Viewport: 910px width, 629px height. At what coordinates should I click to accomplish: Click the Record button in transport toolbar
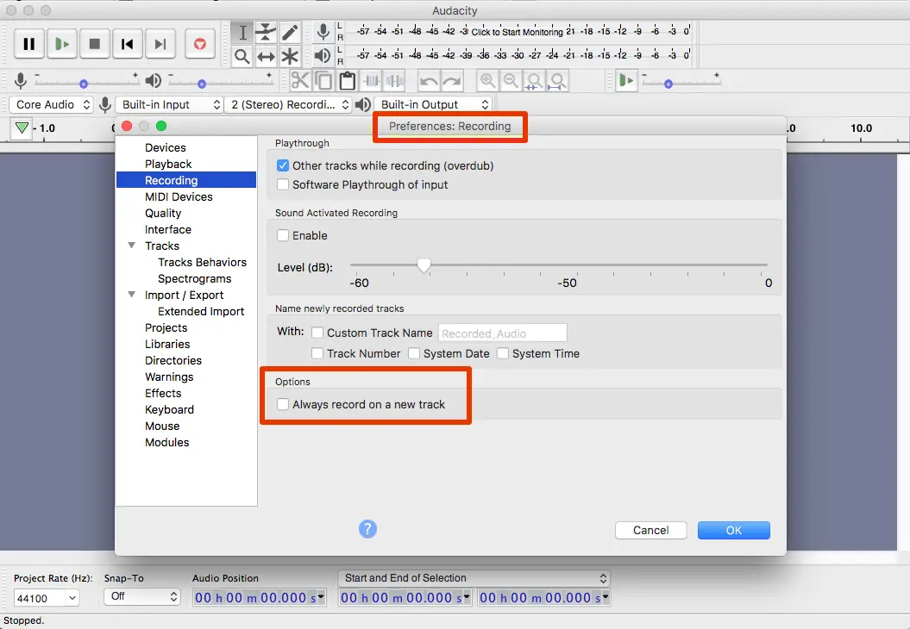tap(200, 44)
